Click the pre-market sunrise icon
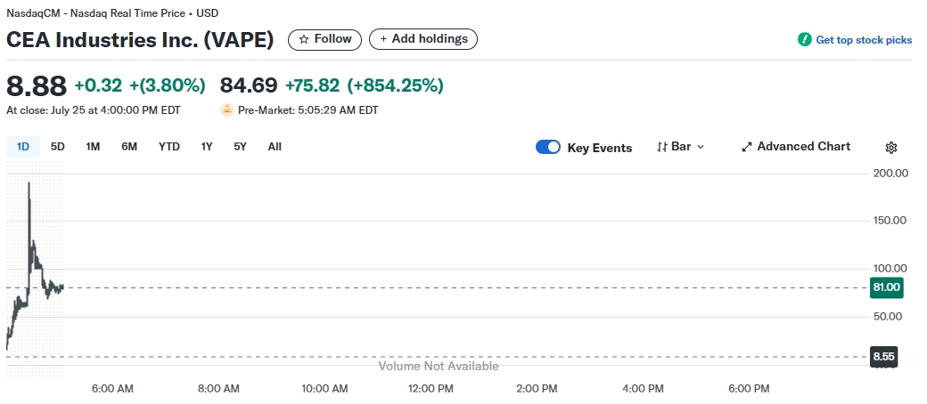The width and height of the screenshot is (927, 404). (x=227, y=110)
